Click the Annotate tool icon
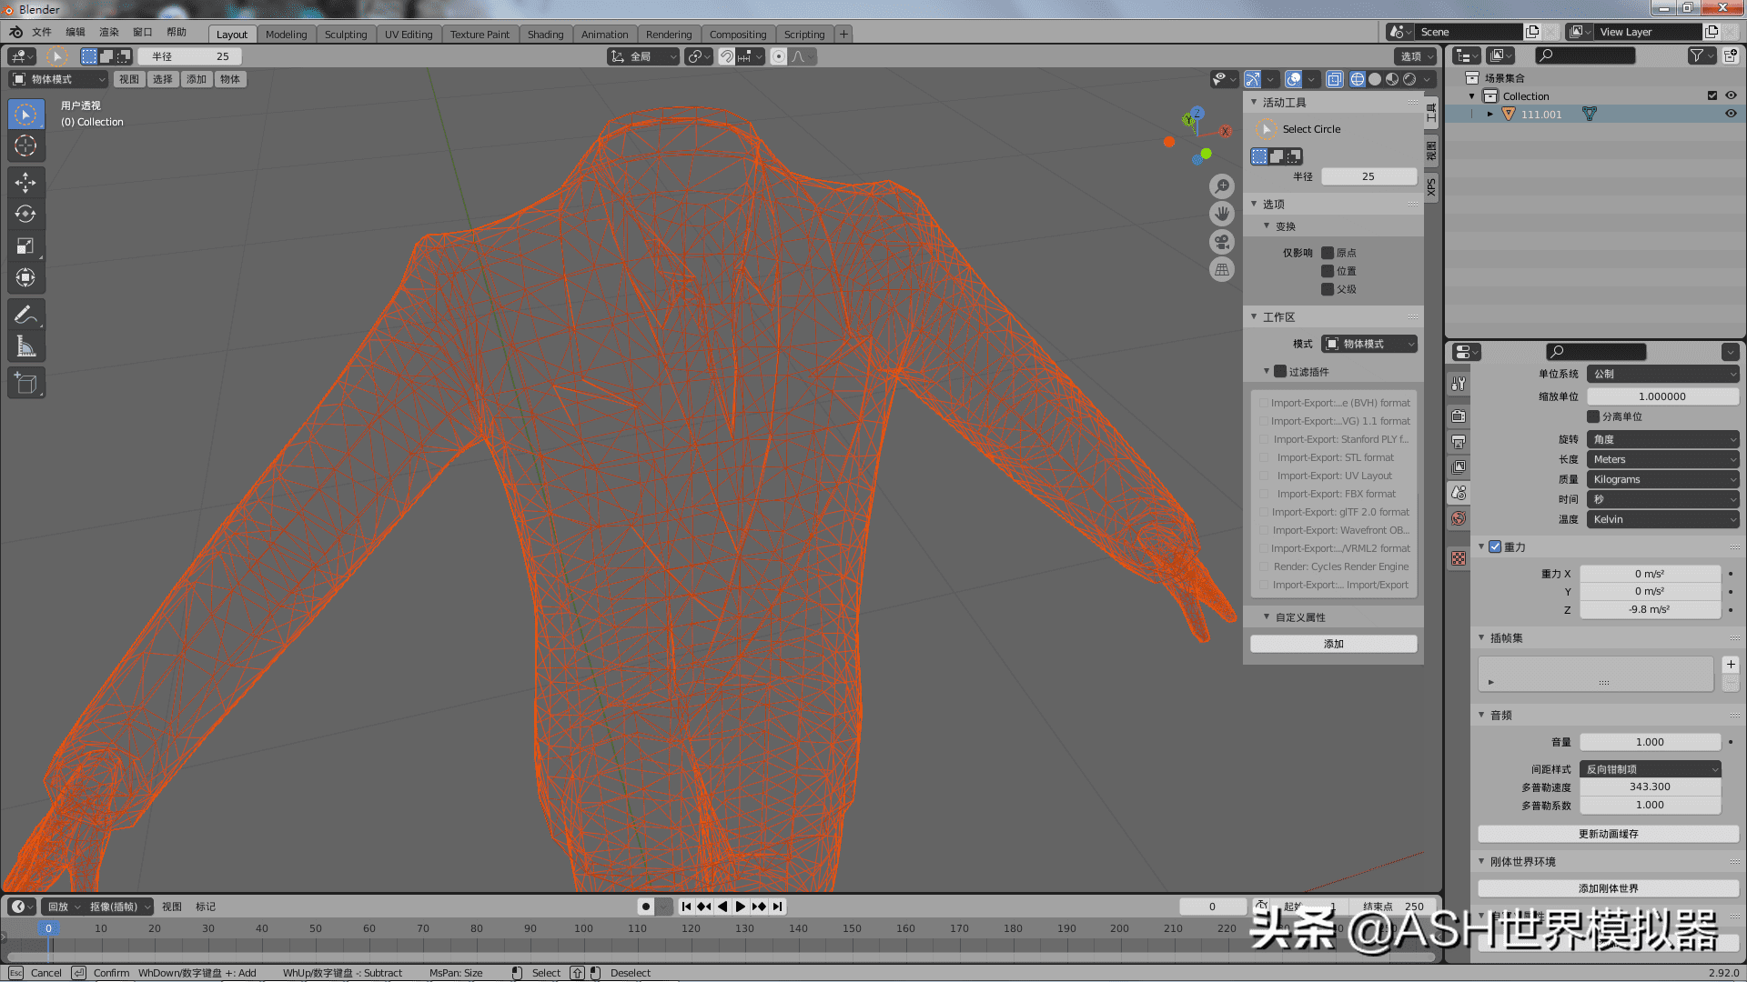The image size is (1747, 982). click(26, 313)
